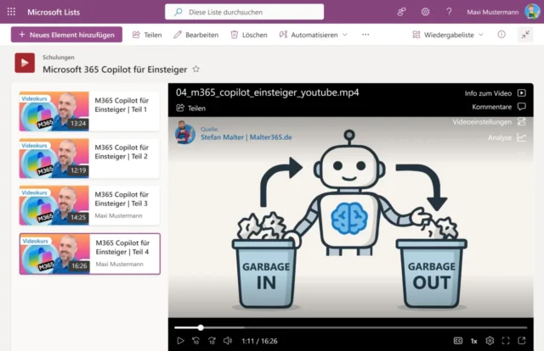Click the Maxi Mustermann account avatar
The height and width of the screenshot is (351, 544).
tap(532, 12)
